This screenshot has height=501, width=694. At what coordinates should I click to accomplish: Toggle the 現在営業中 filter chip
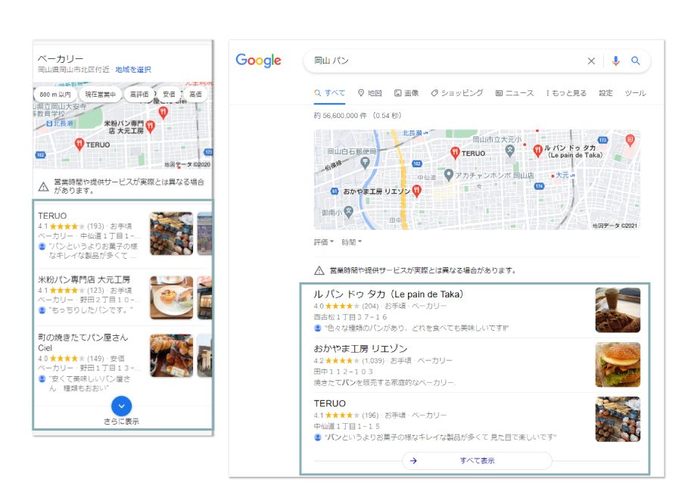[x=101, y=95]
